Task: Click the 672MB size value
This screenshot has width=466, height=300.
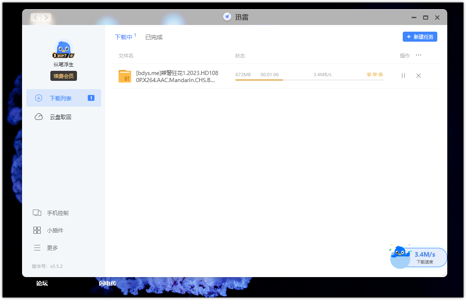Action: pos(243,75)
